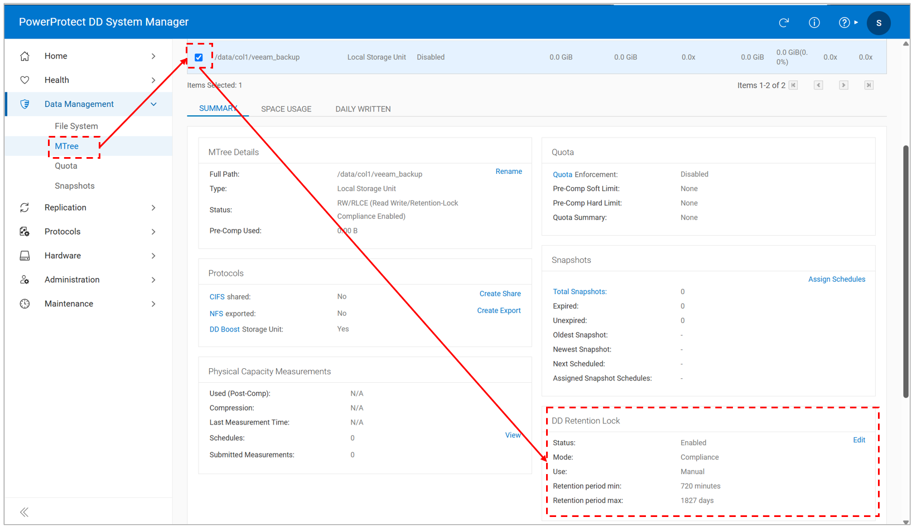Click Create Share link

pos(500,294)
